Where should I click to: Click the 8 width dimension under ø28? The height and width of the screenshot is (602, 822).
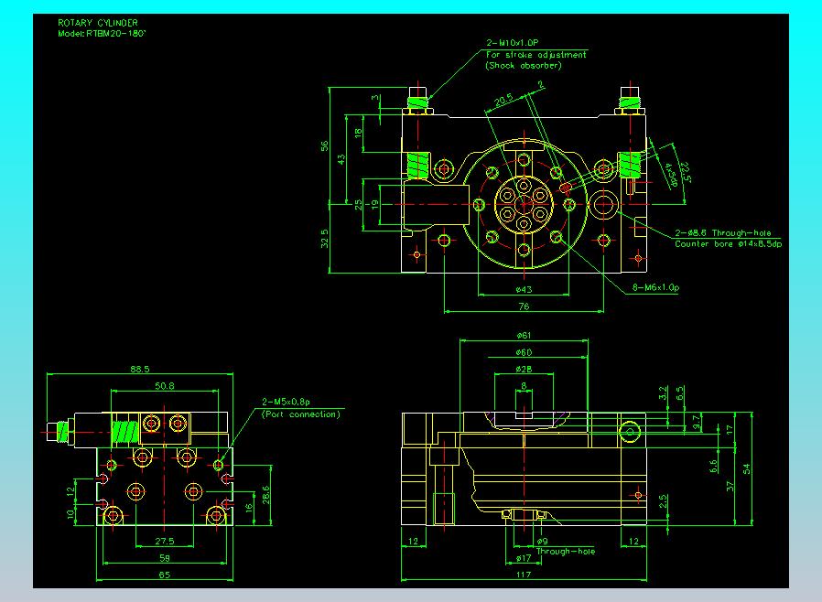(x=524, y=386)
